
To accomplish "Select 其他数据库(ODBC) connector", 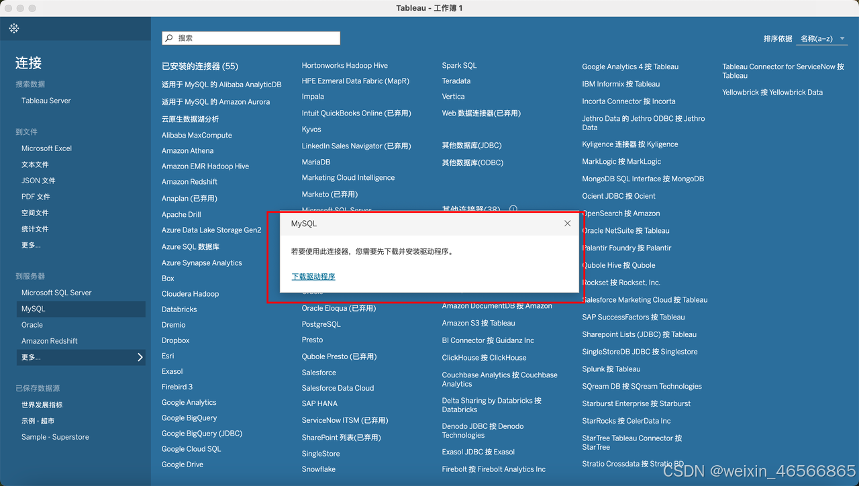I will point(472,162).
